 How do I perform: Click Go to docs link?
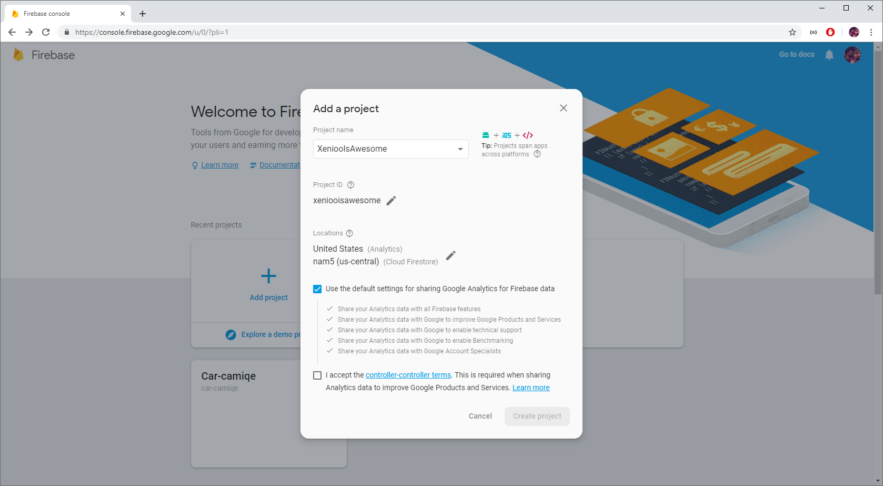797,54
